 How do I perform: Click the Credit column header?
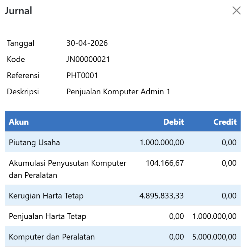point(225,122)
